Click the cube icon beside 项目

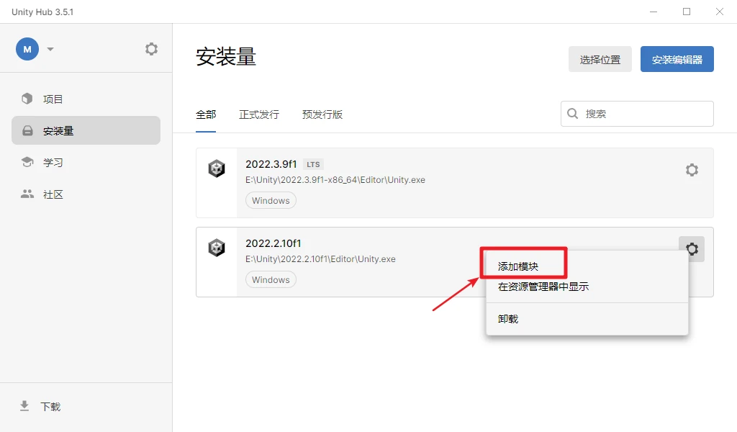pos(27,99)
